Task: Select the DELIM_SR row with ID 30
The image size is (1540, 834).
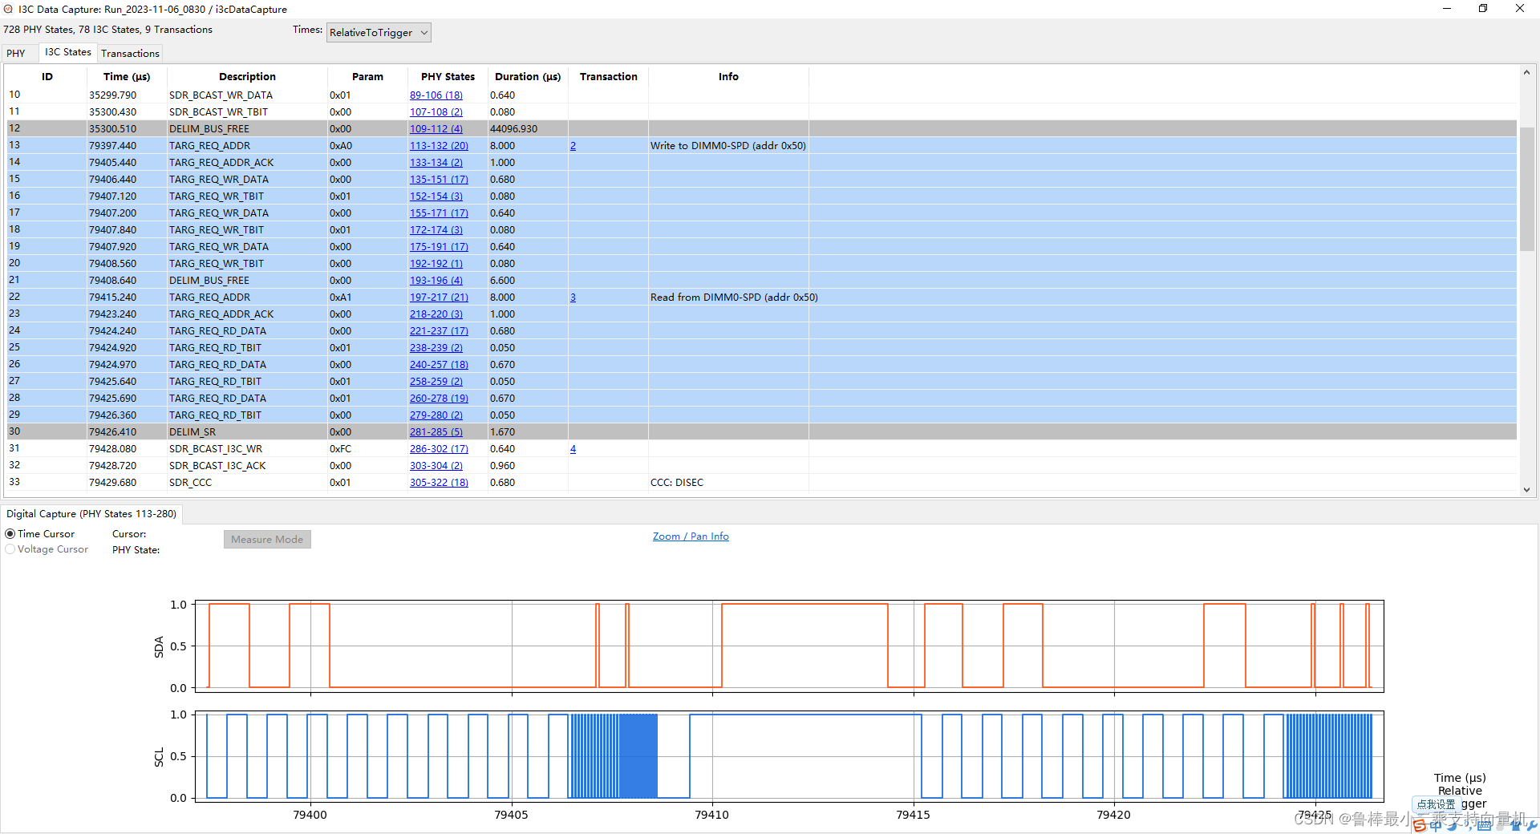Action: point(762,432)
